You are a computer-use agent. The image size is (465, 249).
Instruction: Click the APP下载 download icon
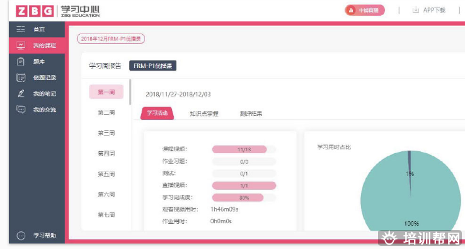click(x=416, y=10)
